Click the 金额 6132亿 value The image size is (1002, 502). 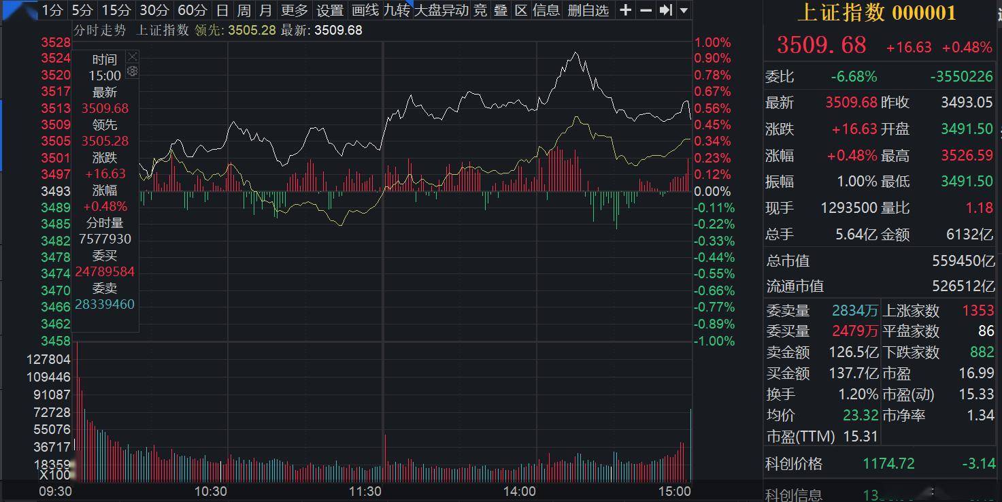pos(969,235)
